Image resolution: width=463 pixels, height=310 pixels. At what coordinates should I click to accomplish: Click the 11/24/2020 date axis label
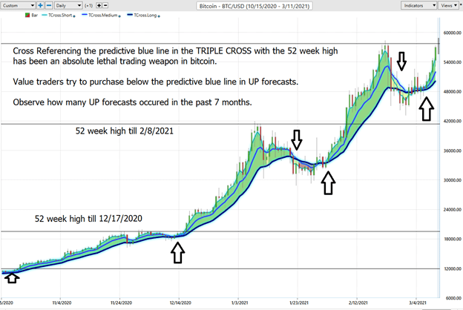pyautogui.click(x=121, y=303)
